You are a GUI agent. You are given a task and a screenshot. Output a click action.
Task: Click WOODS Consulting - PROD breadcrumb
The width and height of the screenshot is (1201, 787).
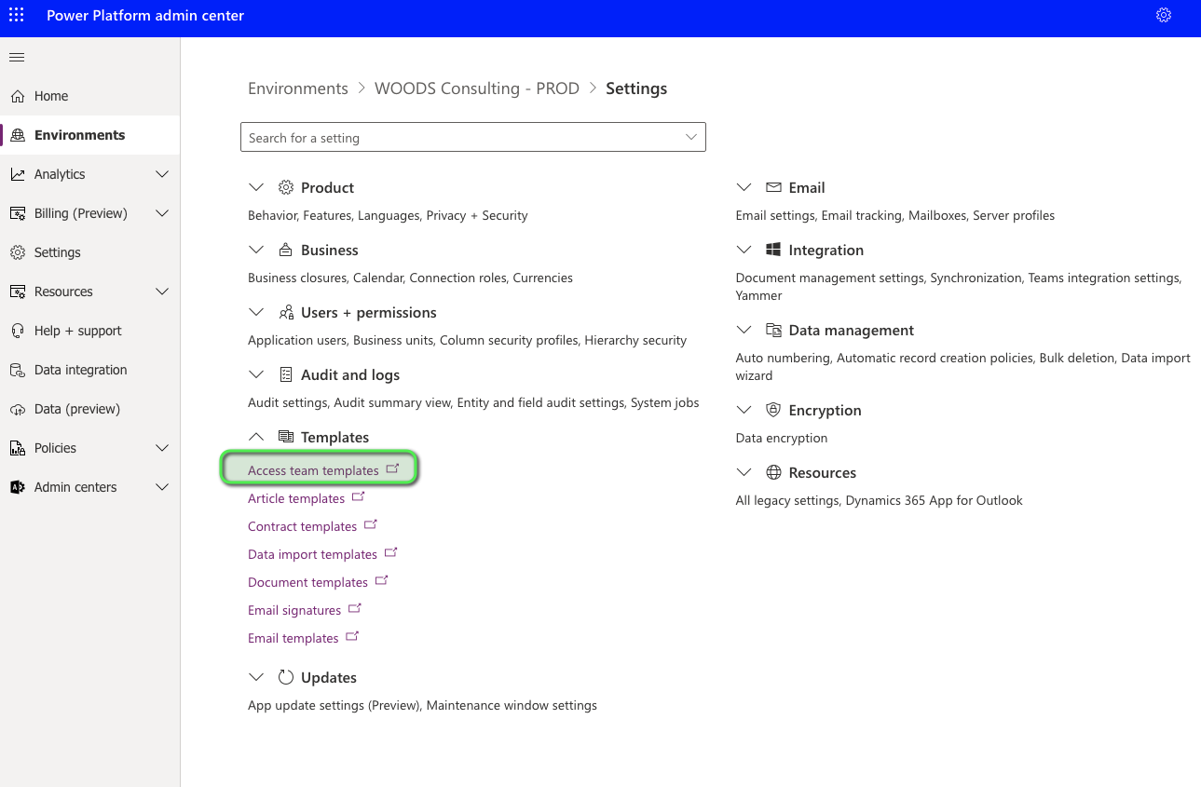click(x=477, y=88)
